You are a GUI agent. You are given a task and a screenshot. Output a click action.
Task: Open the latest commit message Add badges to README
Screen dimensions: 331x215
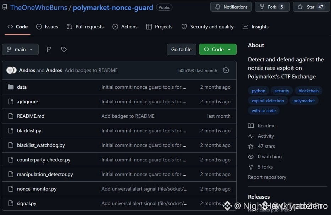pyautogui.click(x=91, y=70)
